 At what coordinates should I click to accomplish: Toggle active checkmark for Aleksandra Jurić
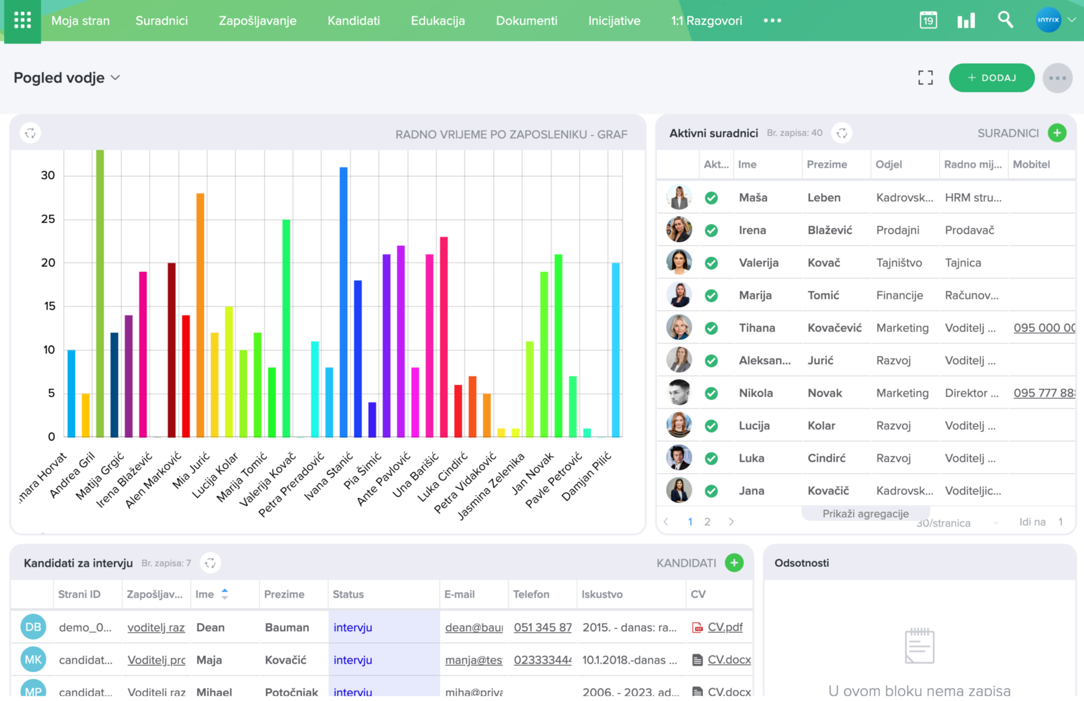[x=711, y=361]
